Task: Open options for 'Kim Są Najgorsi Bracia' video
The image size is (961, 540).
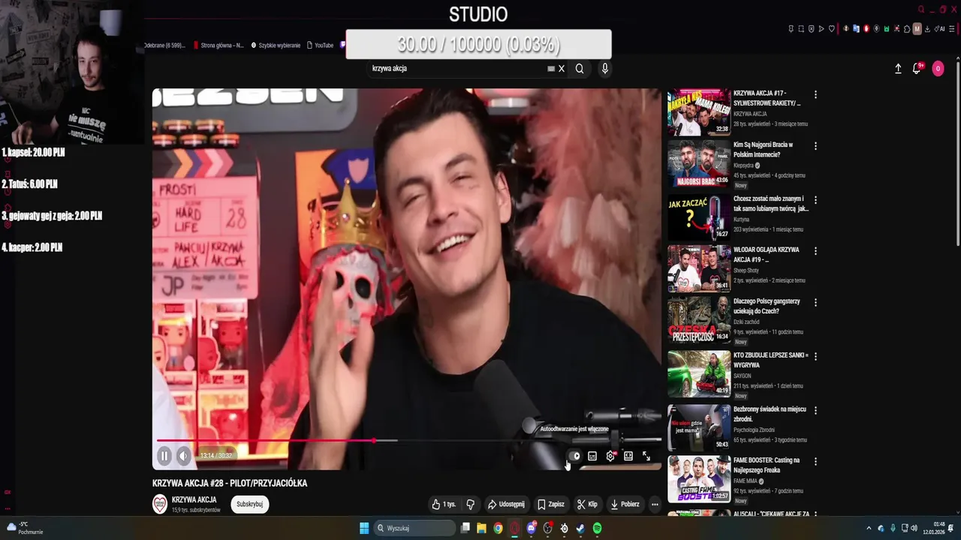Action: 815,145
